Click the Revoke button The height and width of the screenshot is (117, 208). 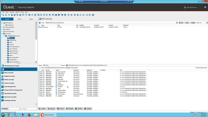(51, 109)
